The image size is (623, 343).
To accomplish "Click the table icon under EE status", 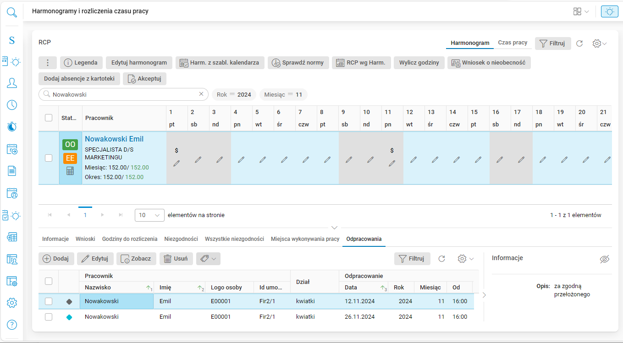I will point(70,171).
